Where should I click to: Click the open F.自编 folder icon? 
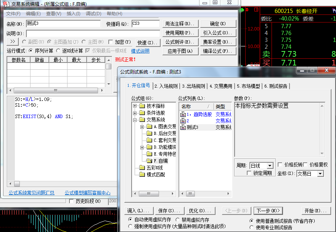[149, 161]
